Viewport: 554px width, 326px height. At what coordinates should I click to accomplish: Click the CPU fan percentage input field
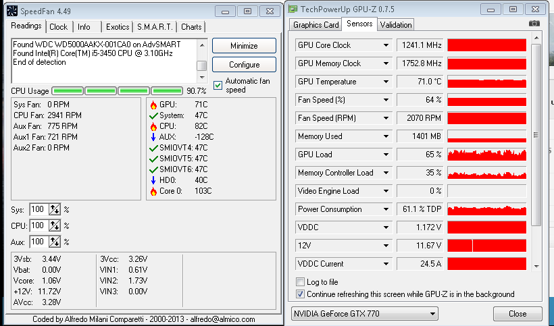pos(39,226)
